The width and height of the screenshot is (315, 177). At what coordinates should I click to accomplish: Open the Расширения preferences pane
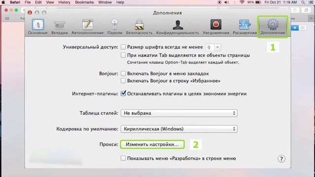245,27
